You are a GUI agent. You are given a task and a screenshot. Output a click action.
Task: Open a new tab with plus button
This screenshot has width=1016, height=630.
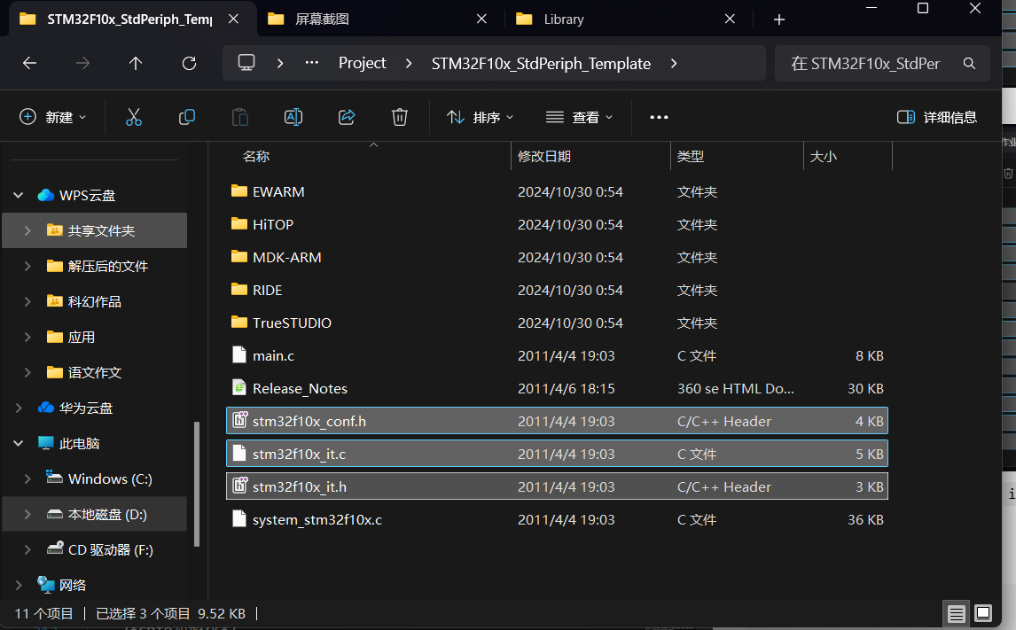click(779, 19)
